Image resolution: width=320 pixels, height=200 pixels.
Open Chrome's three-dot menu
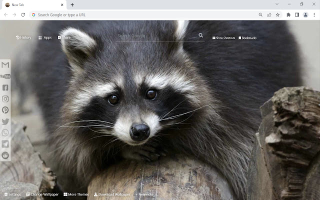(314, 14)
